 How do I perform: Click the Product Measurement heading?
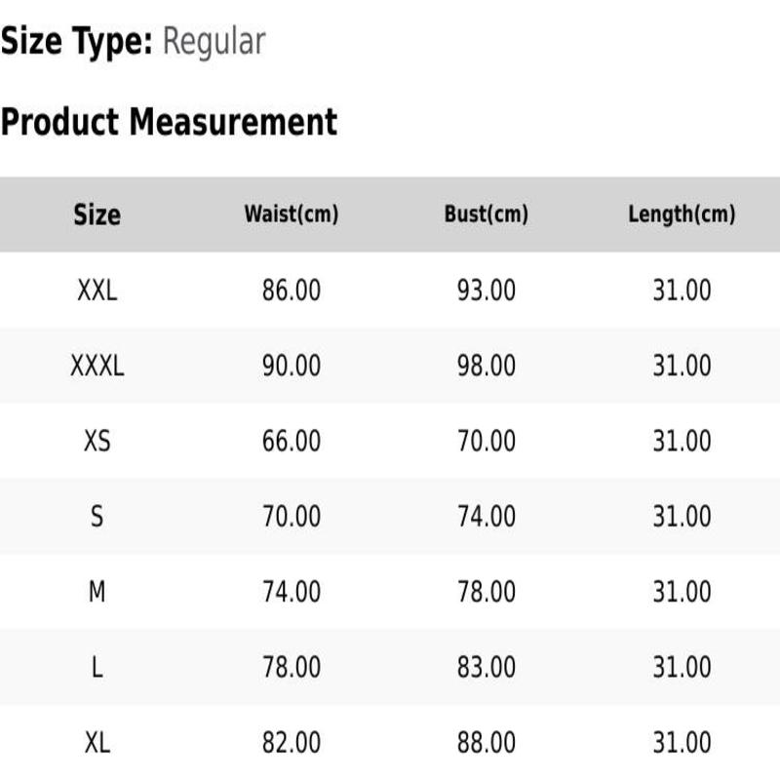coord(169,122)
